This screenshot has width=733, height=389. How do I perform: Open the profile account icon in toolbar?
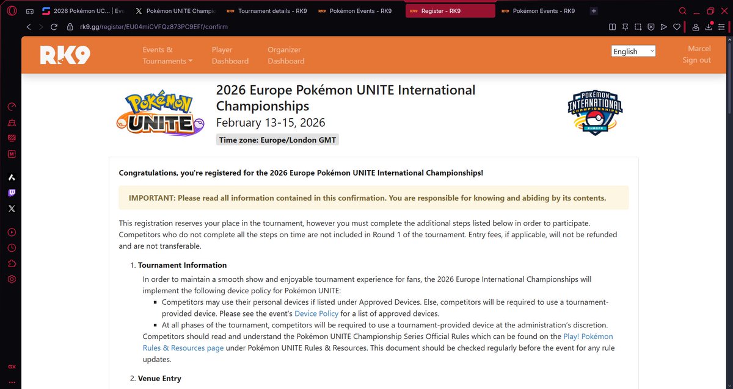pyautogui.click(x=696, y=27)
